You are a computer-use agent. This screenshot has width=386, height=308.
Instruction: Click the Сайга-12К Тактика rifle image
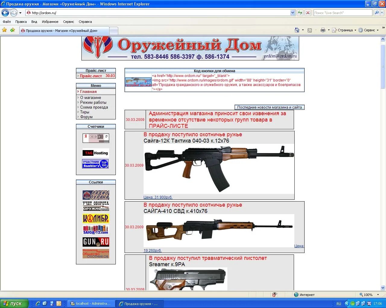coord(219,169)
